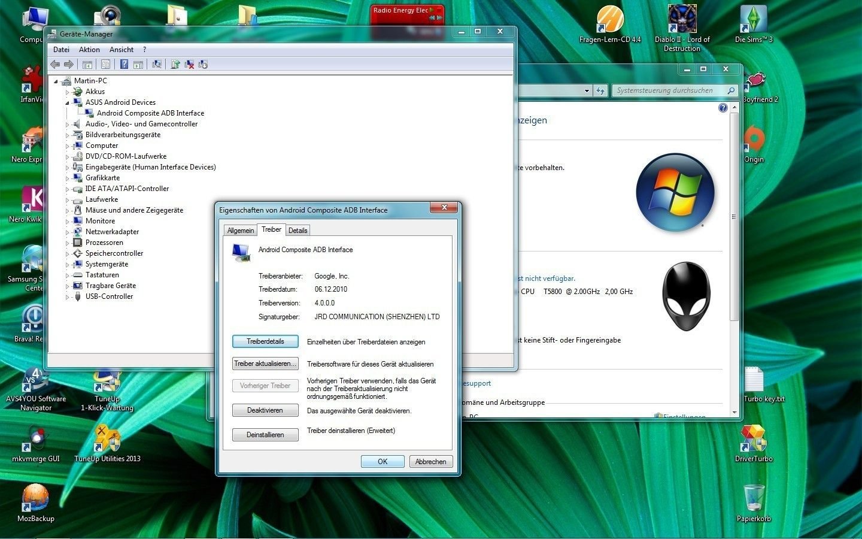
Task: Select the Monitore row
Action: point(94,221)
